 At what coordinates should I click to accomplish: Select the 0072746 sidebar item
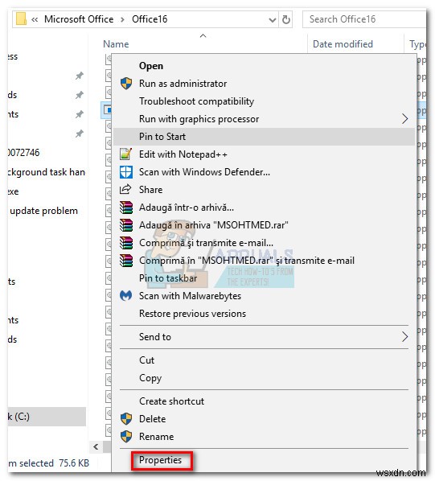[x=24, y=153]
